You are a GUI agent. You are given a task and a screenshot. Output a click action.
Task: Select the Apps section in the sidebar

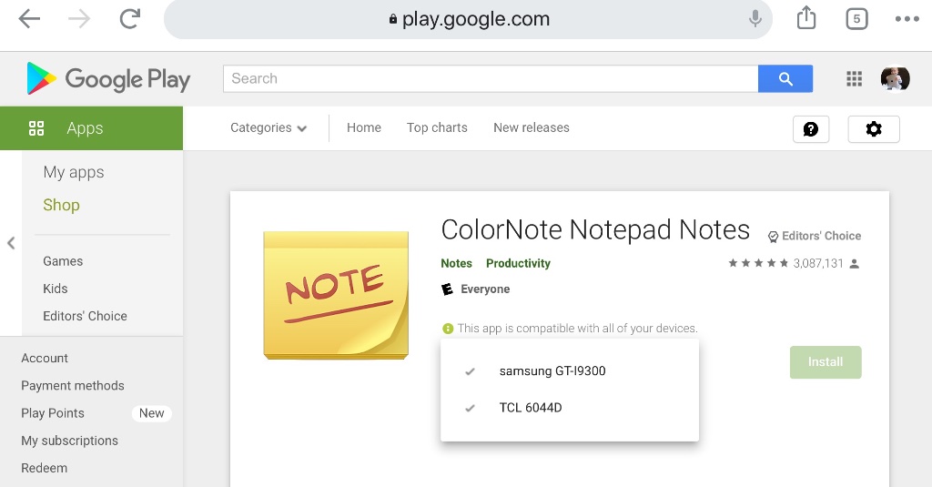[x=92, y=128]
